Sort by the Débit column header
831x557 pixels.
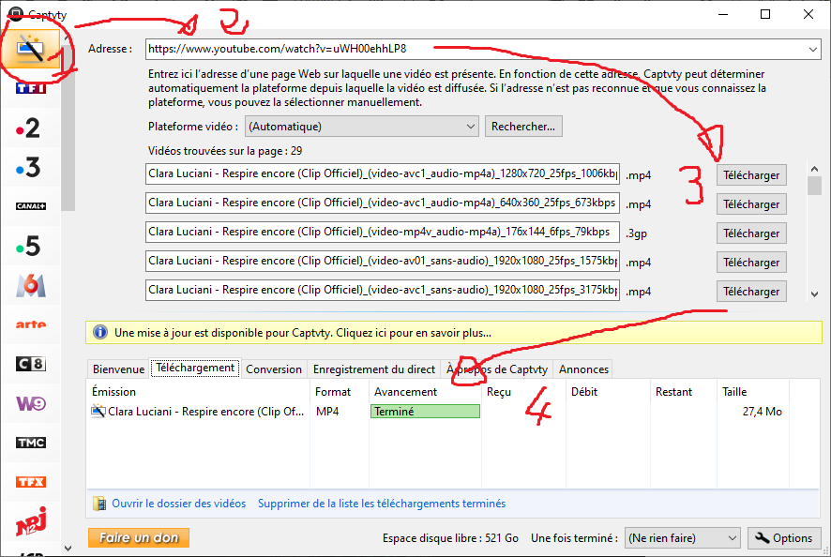(x=608, y=392)
